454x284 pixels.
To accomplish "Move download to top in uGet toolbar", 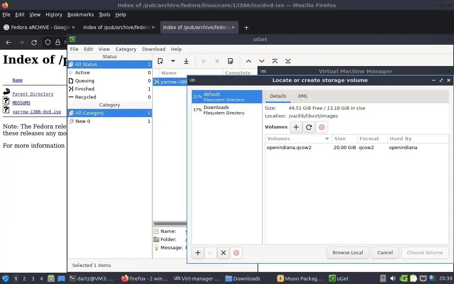I will tap(275, 61).
